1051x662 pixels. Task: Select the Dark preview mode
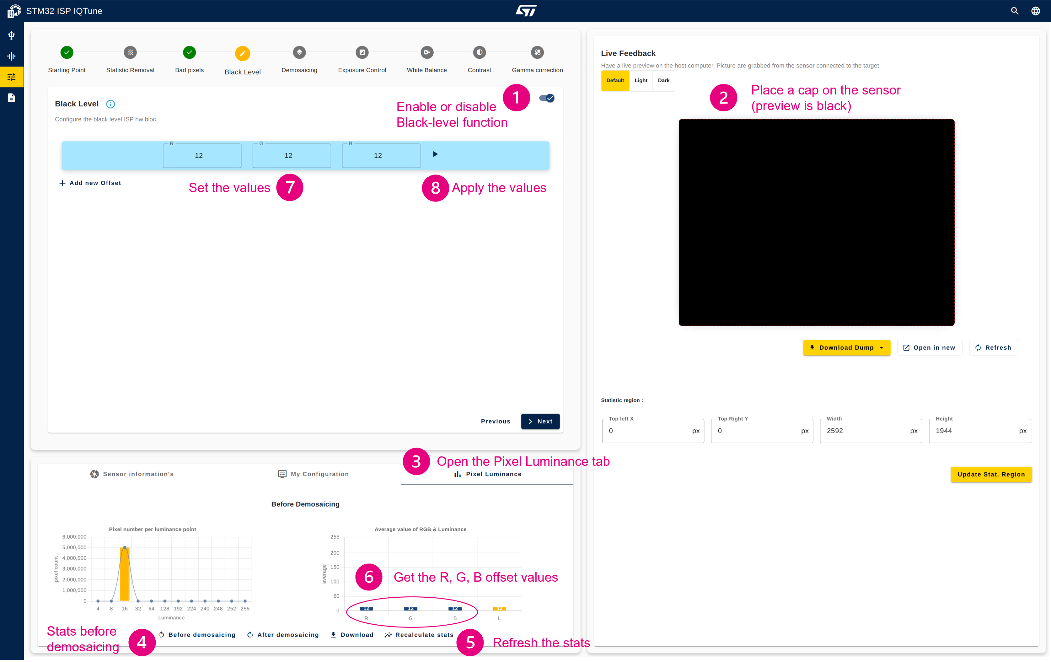[663, 80]
